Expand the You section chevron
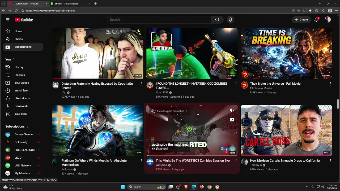Viewport: 340px width, 191px height. click(14, 59)
